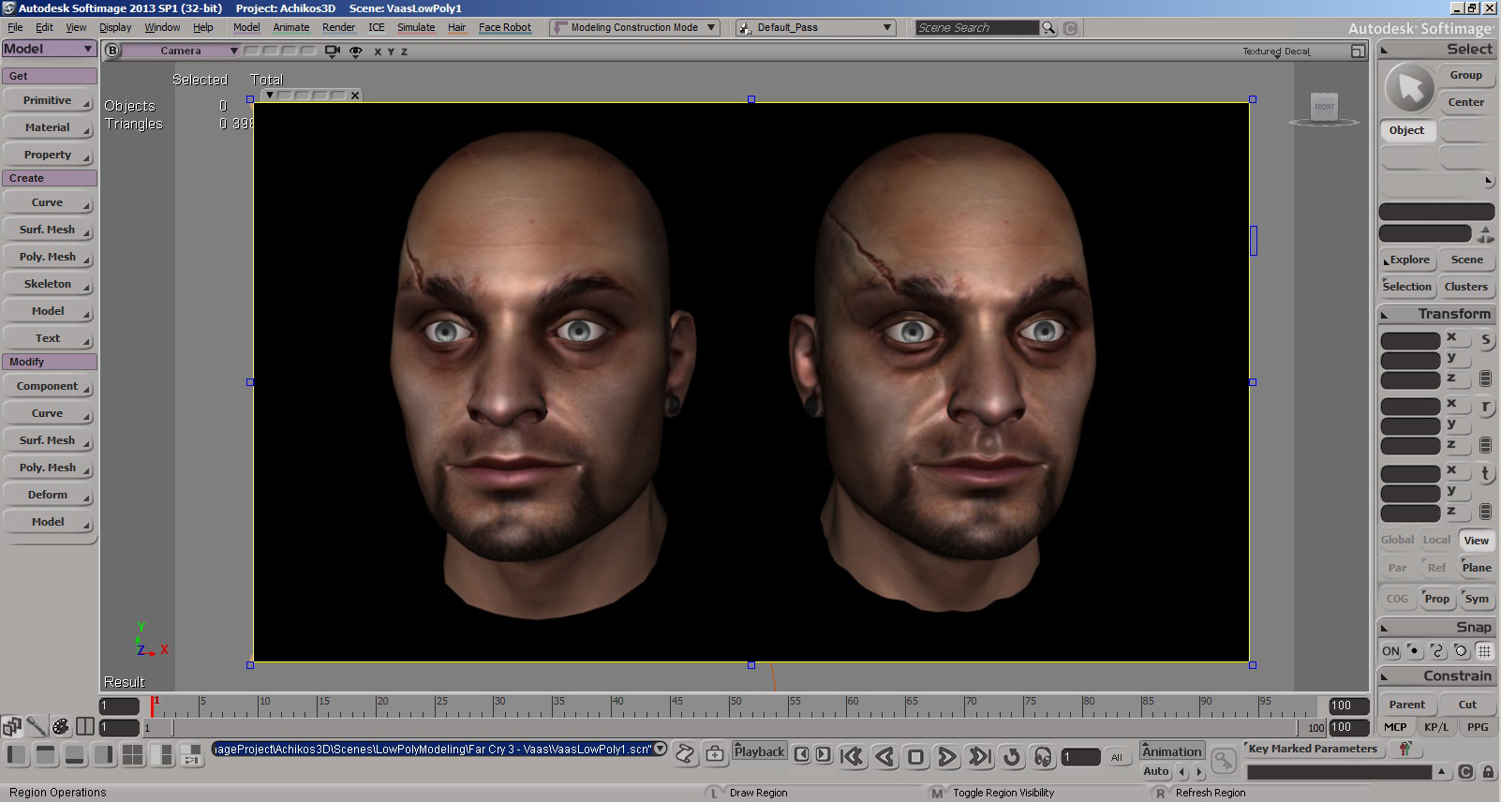Image resolution: width=1501 pixels, height=802 pixels.
Task: Jump to the first frame
Action: coord(852,756)
